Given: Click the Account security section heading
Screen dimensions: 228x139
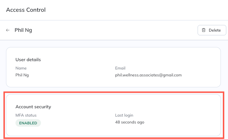Looking at the screenshot, I should coord(33,107).
